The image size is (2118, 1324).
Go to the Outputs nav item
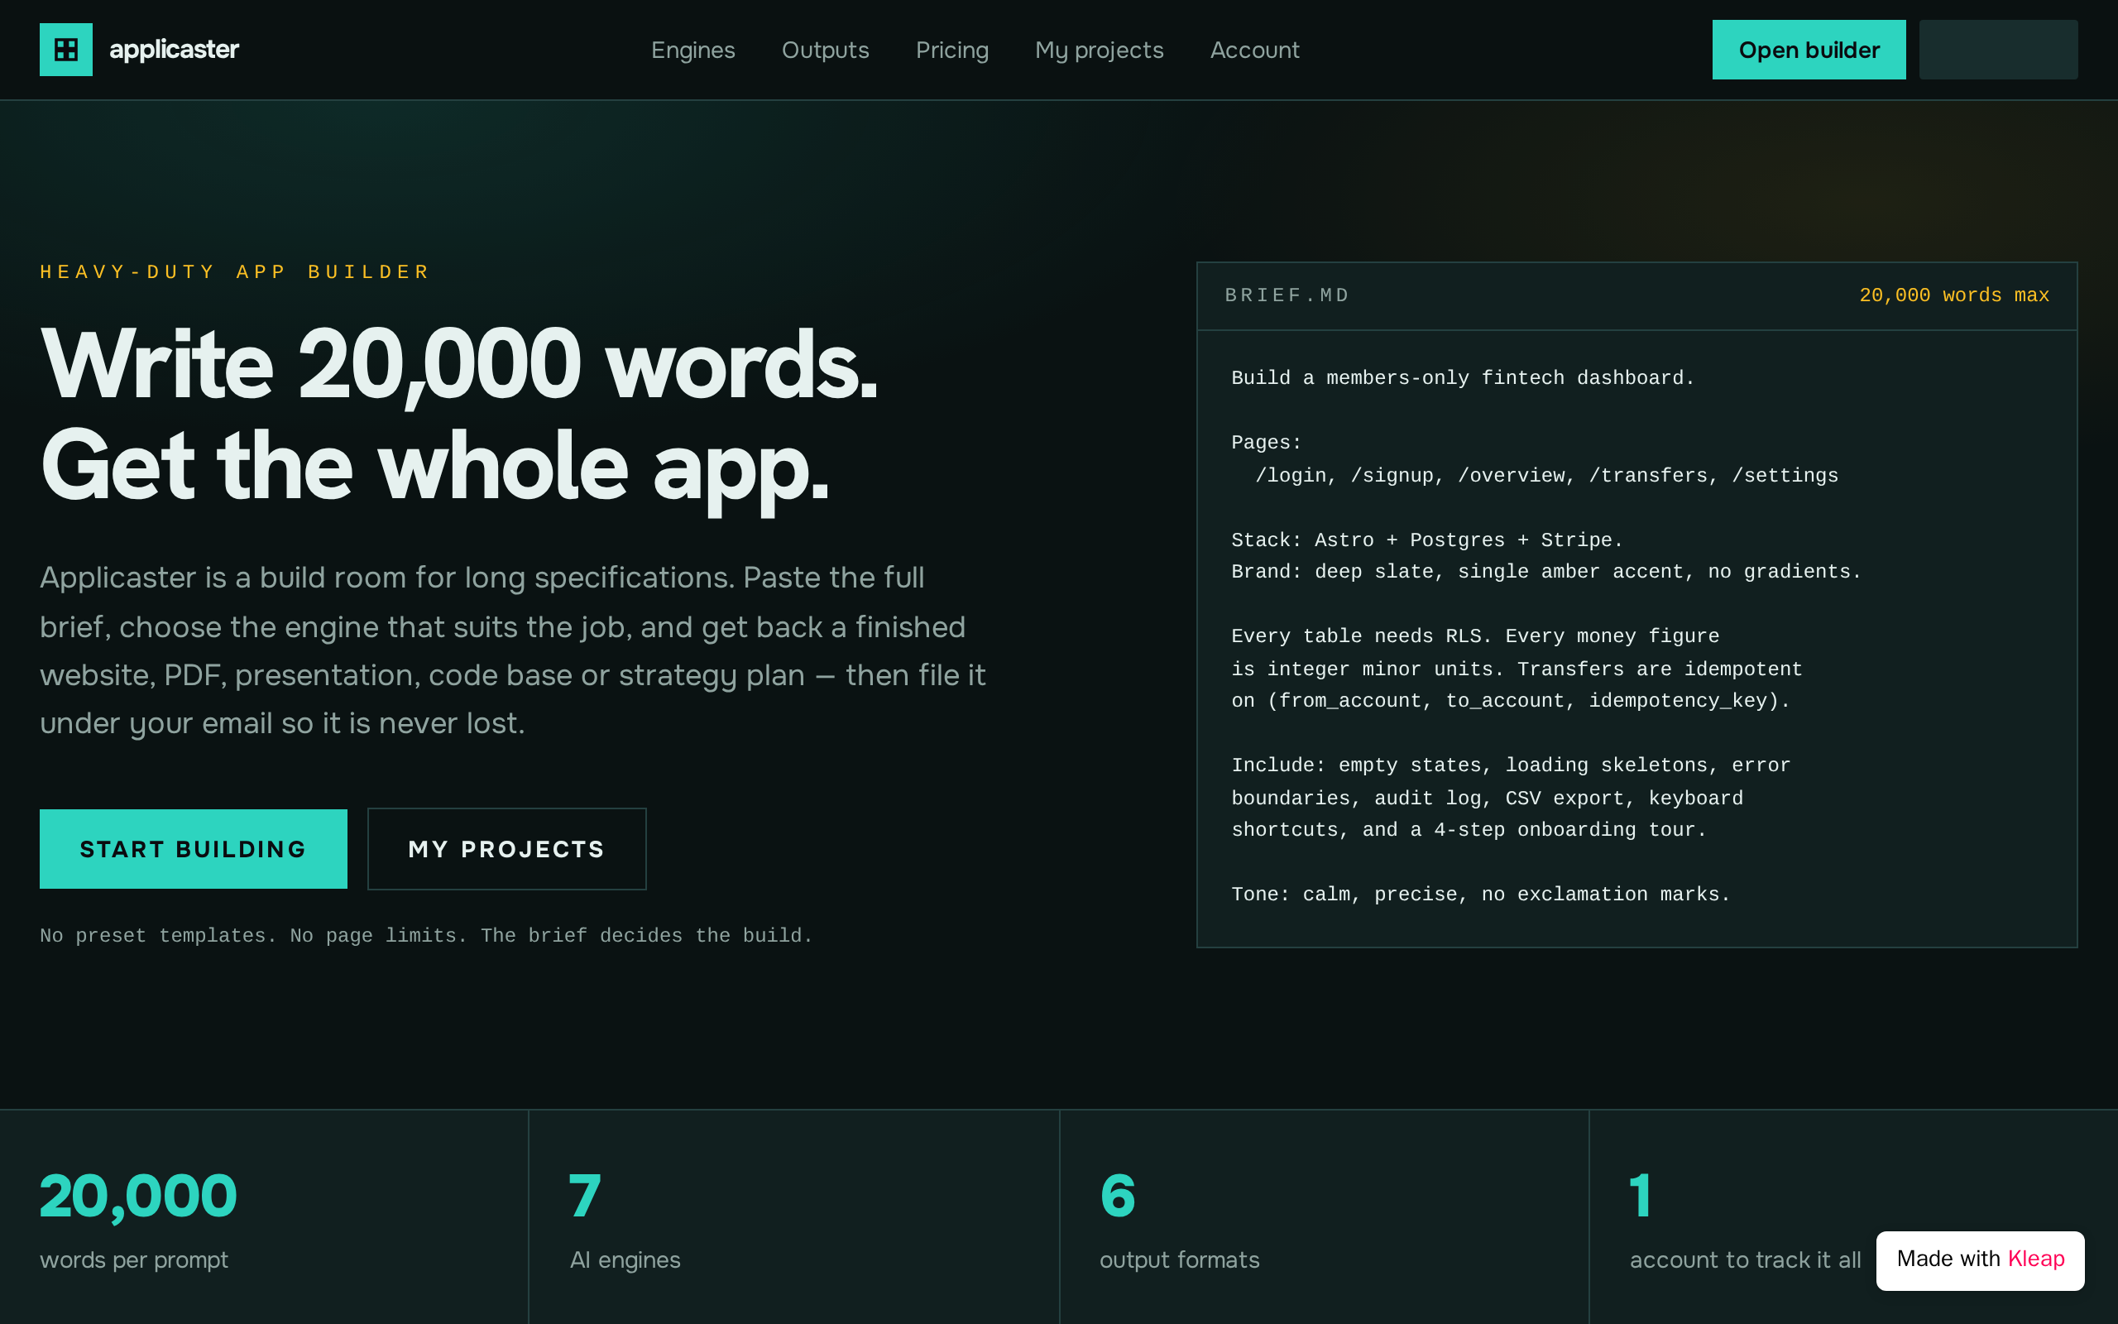point(824,50)
